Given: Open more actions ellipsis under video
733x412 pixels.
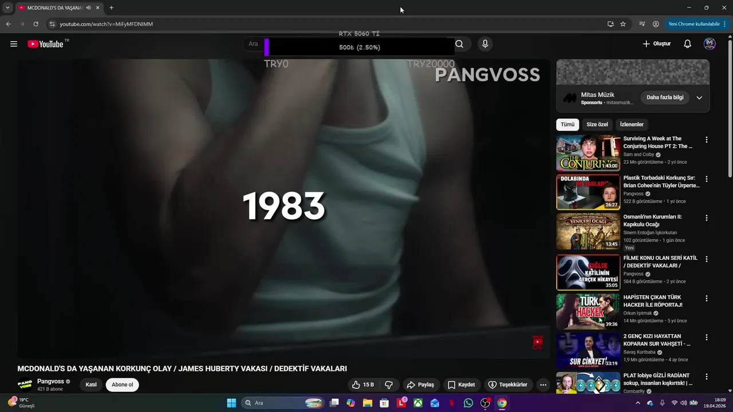Looking at the screenshot, I should 543,385.
